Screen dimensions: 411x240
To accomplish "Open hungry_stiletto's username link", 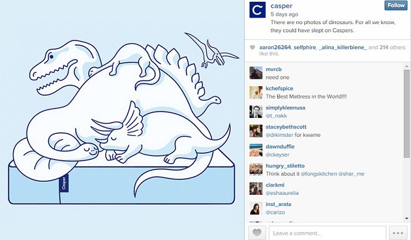I will (285, 166).
